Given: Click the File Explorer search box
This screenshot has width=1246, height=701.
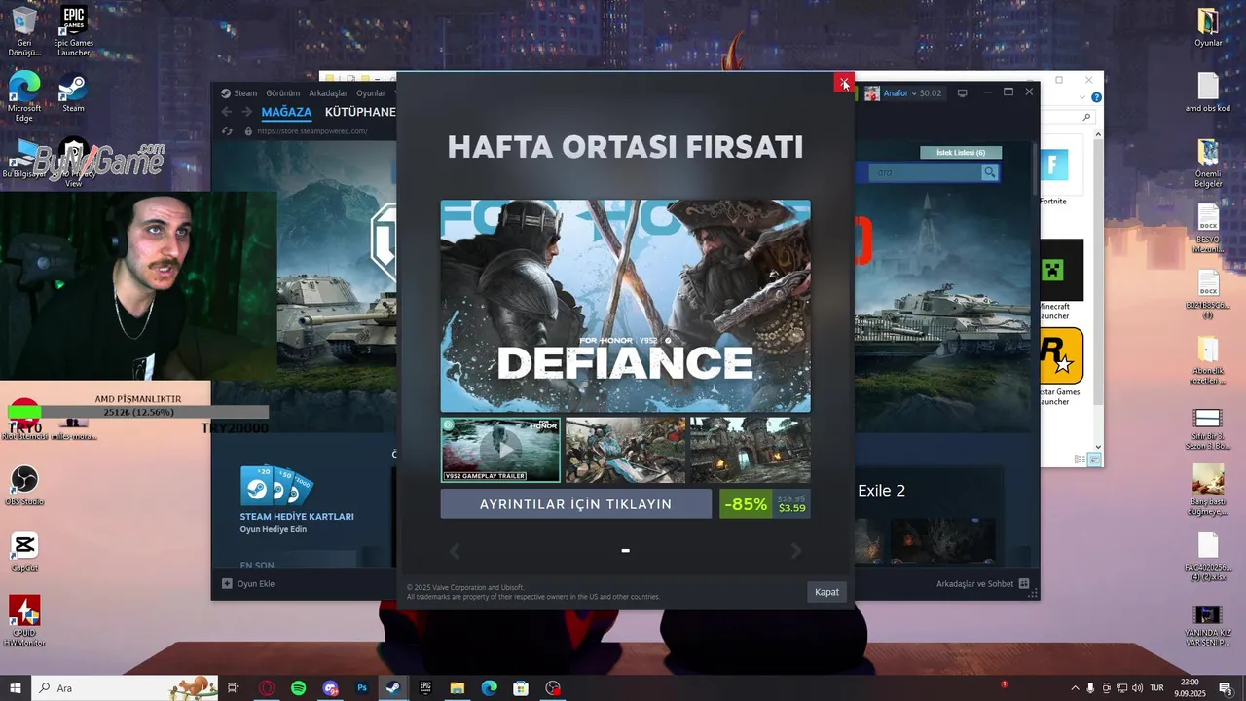Looking at the screenshot, I should [1066, 117].
